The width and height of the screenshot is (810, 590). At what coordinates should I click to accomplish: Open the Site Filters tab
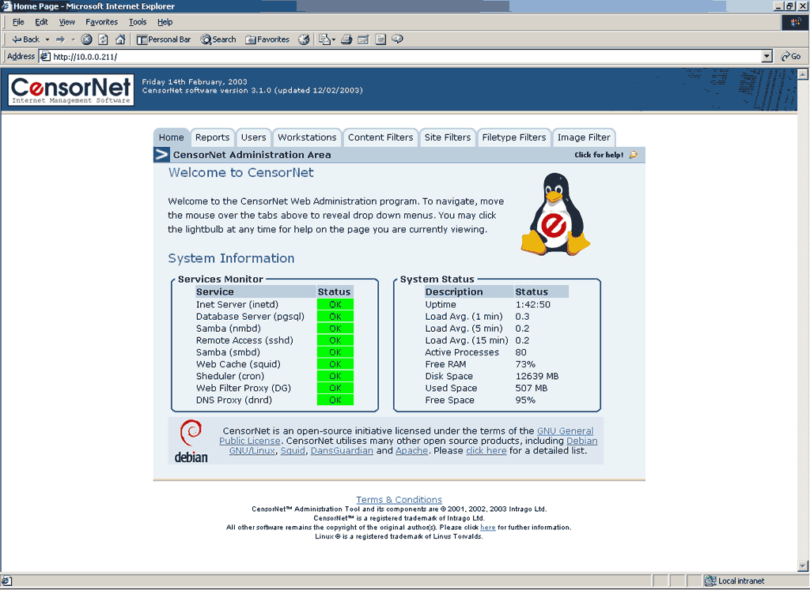(x=448, y=137)
